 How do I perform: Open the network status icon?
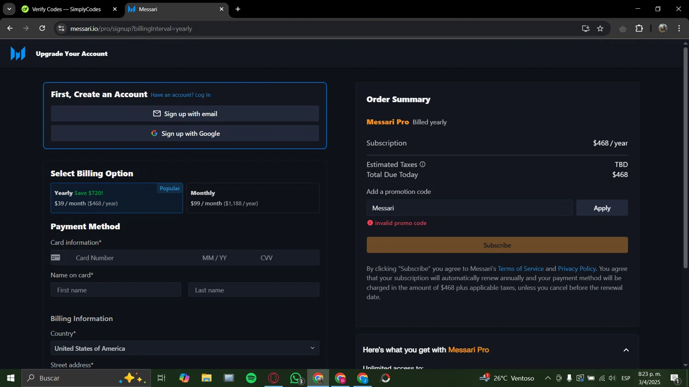(x=602, y=378)
